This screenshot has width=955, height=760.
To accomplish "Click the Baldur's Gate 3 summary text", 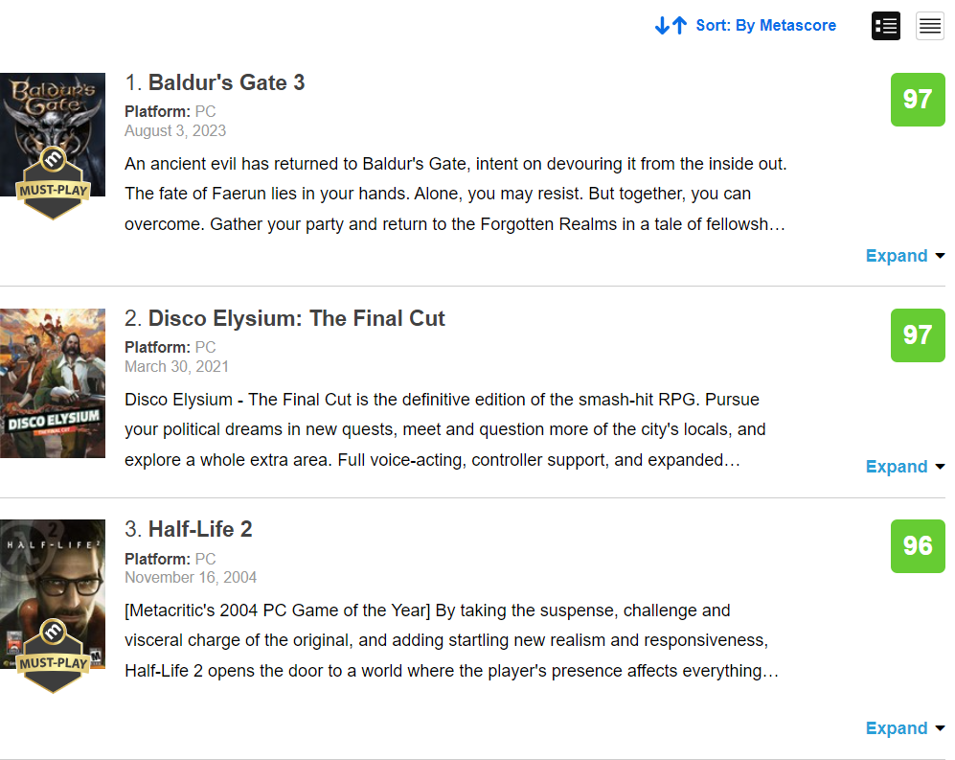I will point(455,194).
